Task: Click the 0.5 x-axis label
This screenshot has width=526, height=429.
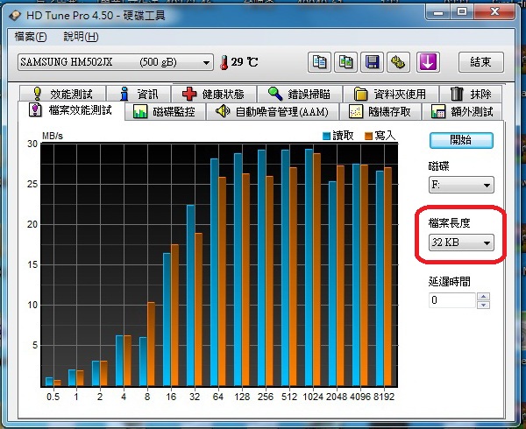Action: pos(53,397)
